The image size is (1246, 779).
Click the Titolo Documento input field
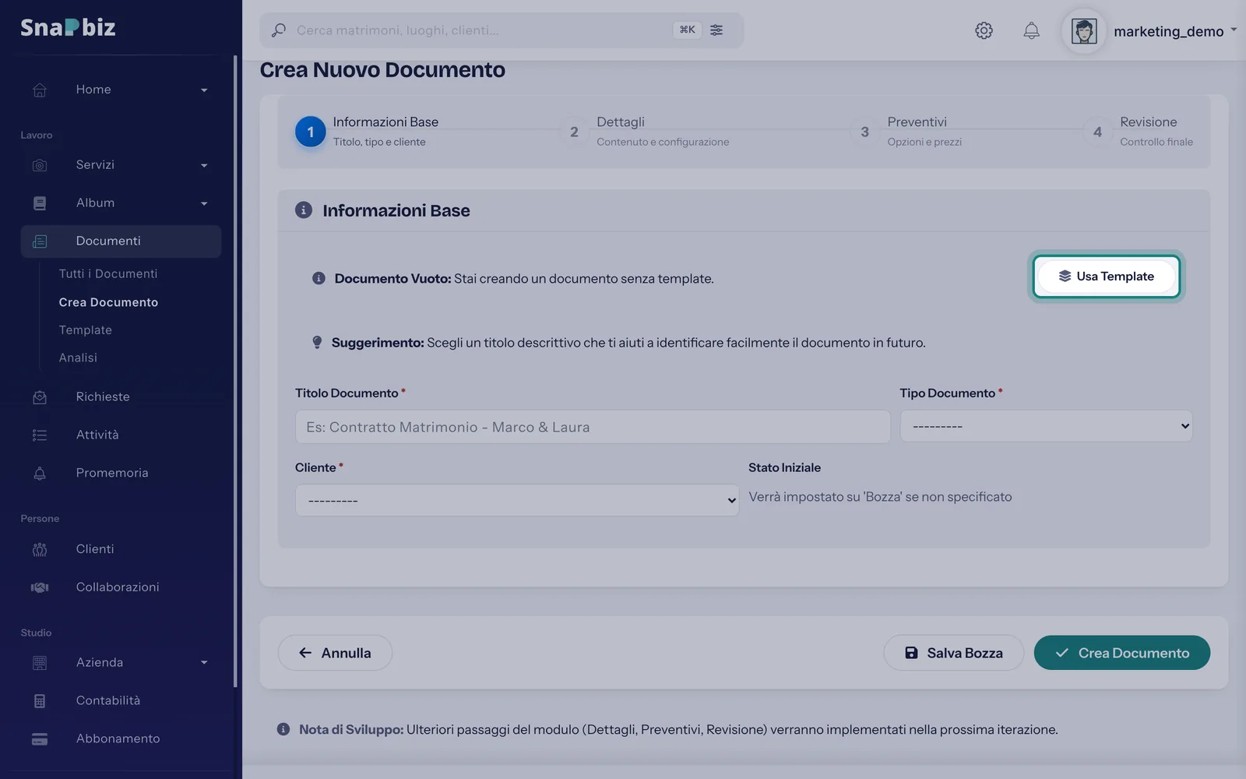[593, 427]
